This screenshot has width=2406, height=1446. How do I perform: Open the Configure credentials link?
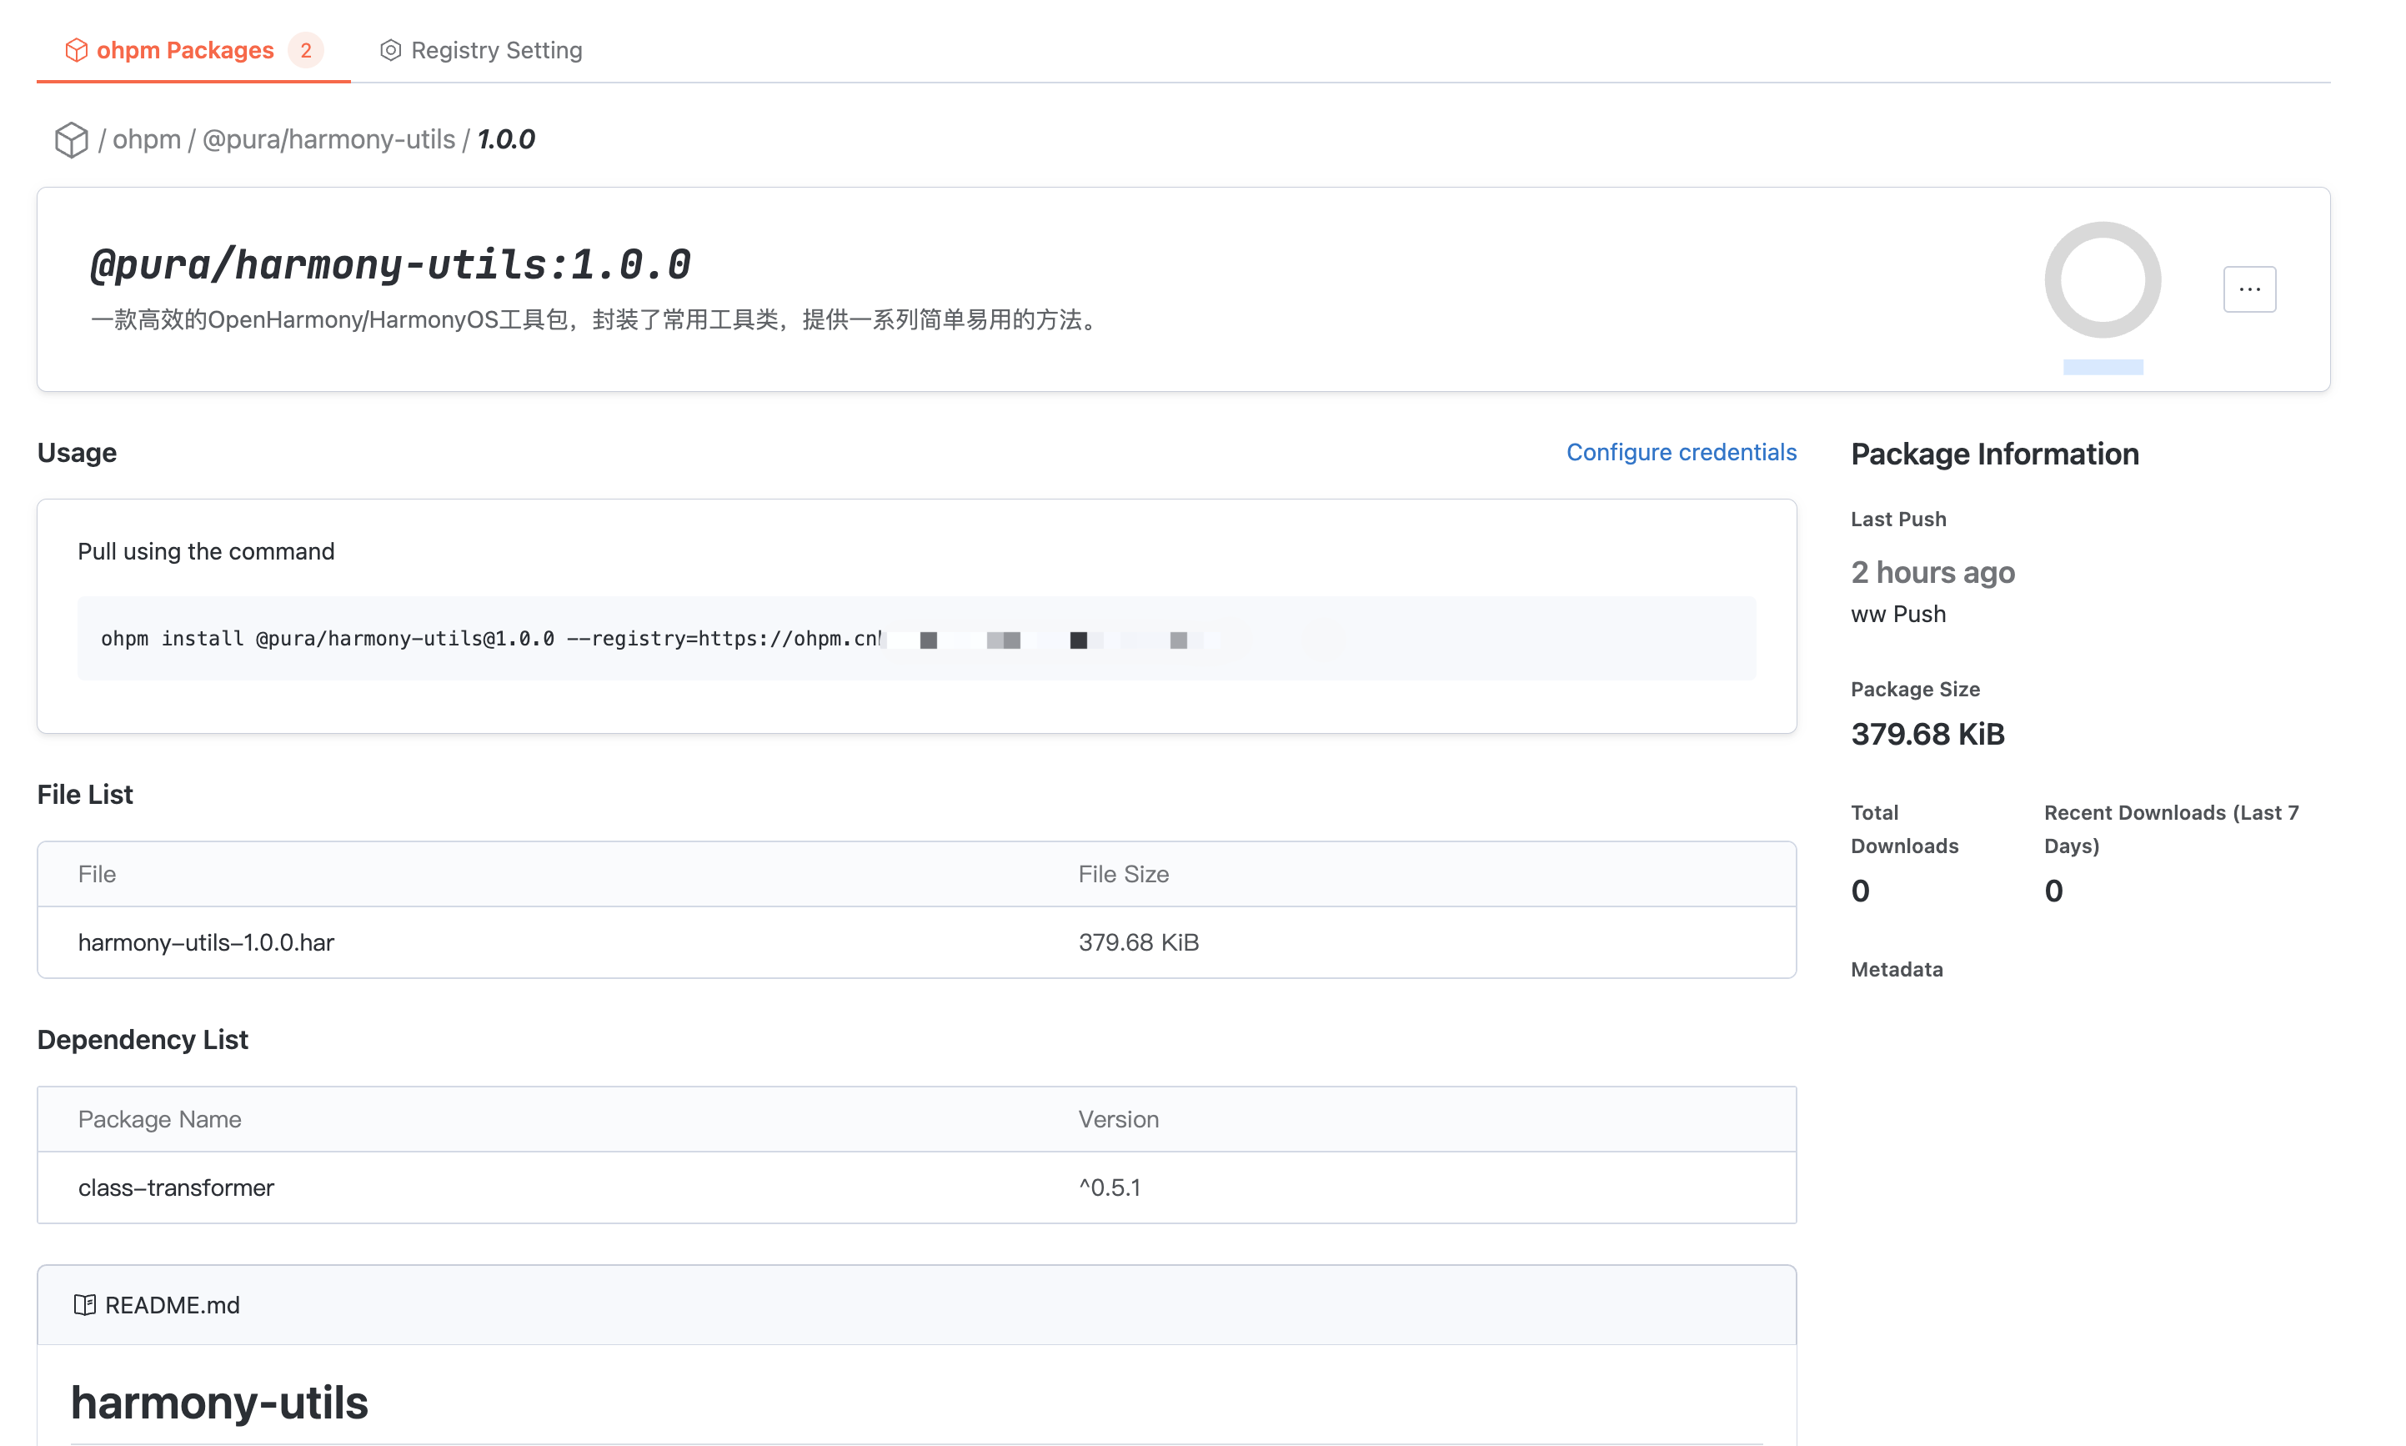click(x=1681, y=452)
